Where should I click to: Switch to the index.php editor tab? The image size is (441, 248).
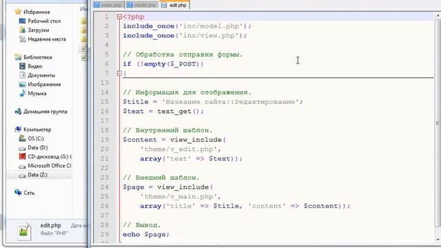point(108,5)
